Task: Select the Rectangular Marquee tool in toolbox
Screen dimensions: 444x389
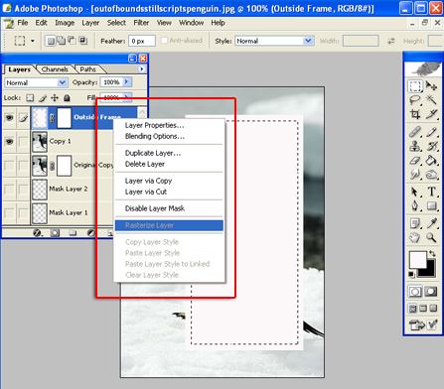Action: coord(415,86)
